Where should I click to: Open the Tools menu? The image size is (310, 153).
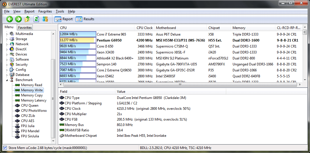[60, 11]
